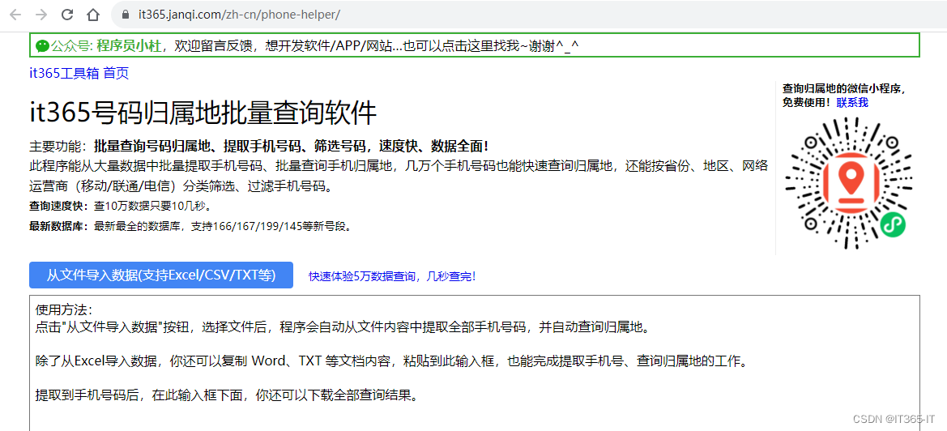Click the 主要功能 description line
The image size is (947, 431).
[x=259, y=146]
